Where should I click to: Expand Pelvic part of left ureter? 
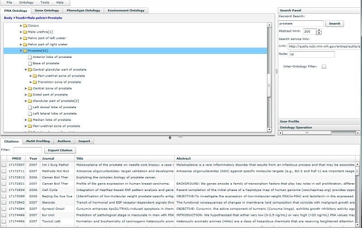point(21,38)
